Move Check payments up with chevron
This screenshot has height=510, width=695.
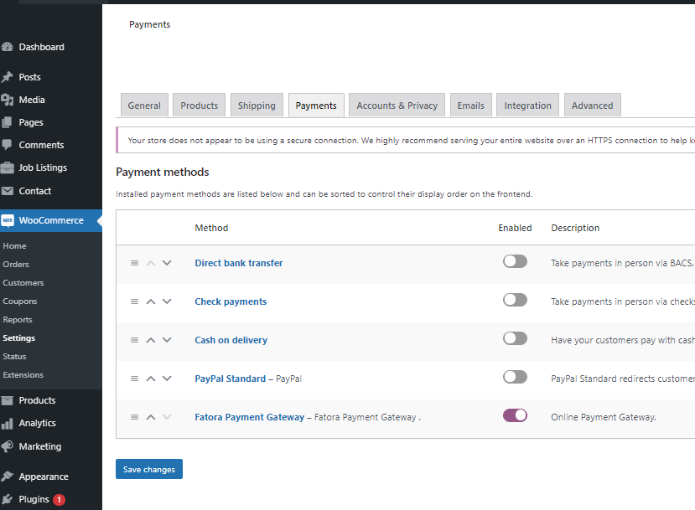[151, 301]
